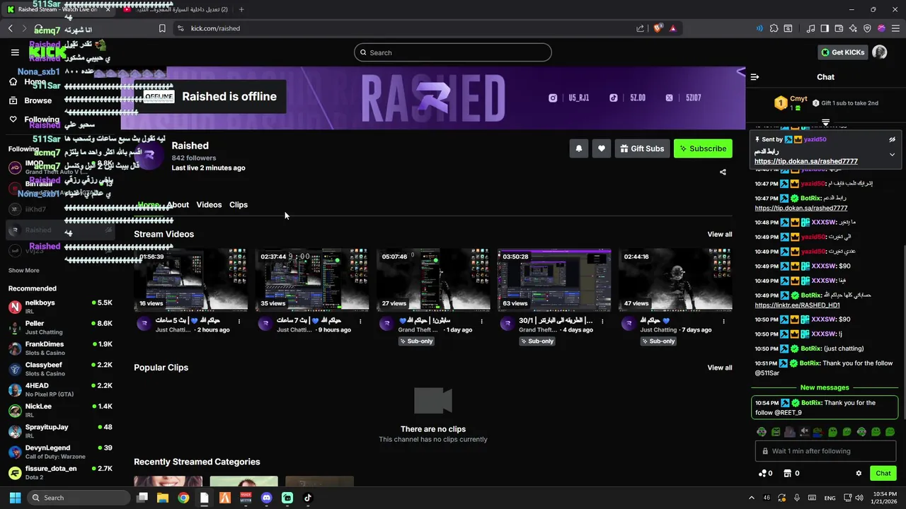Open the Brave main menu icon
This screenshot has width=906, height=509.
tap(895, 28)
